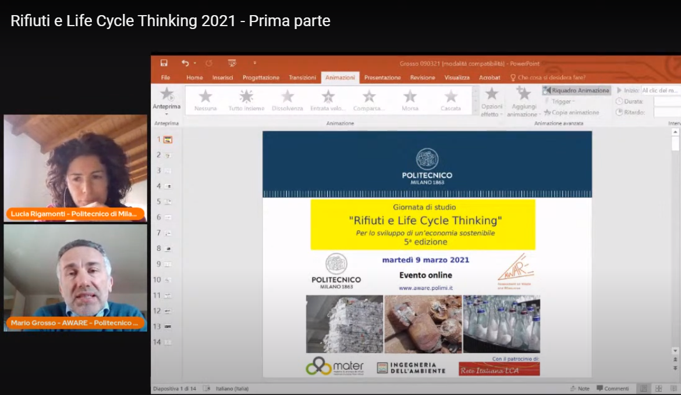Choose the Cascata animation effect
Image resolution: width=681 pixels, height=395 pixels.
click(451, 100)
